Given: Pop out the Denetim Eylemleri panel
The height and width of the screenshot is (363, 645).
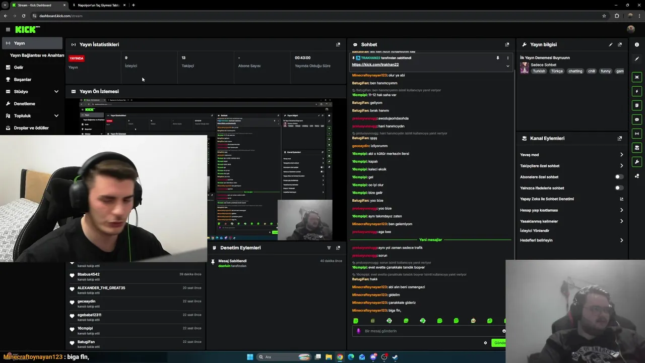Looking at the screenshot, I should click(x=338, y=248).
